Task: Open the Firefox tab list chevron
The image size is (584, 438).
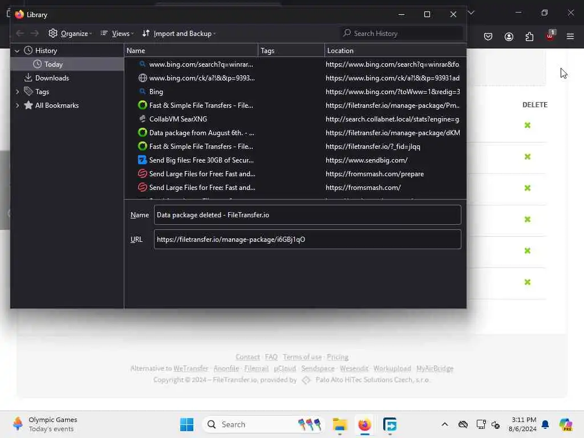Action: [471, 13]
